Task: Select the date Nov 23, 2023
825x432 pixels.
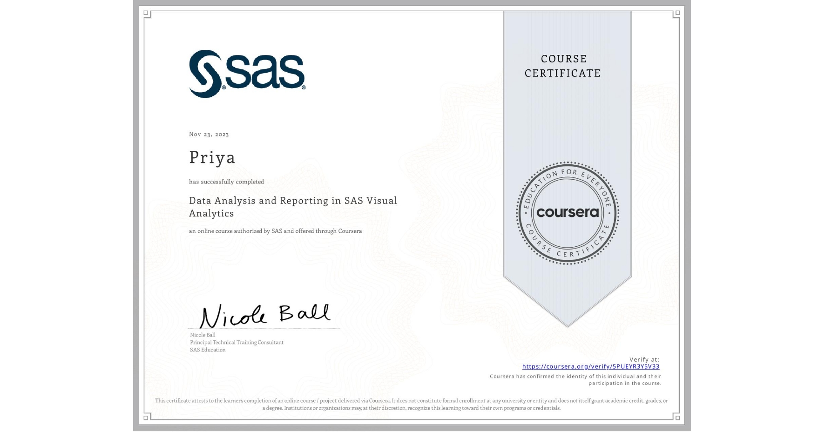Action: tap(209, 134)
